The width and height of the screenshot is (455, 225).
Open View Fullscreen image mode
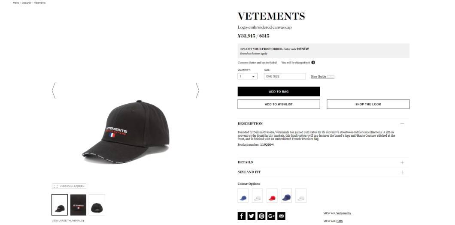[69, 186]
